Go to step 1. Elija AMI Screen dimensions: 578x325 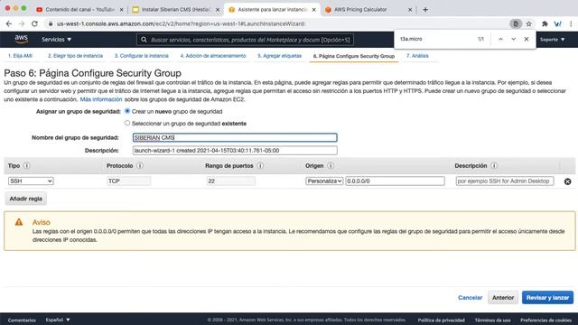pyautogui.click(x=20, y=56)
